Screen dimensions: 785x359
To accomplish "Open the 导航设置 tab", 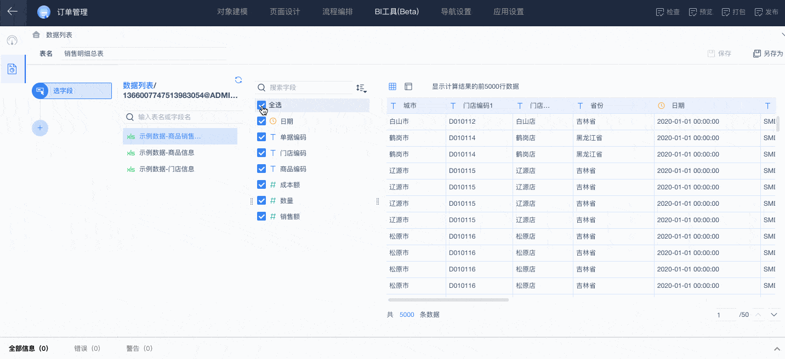I will point(456,11).
